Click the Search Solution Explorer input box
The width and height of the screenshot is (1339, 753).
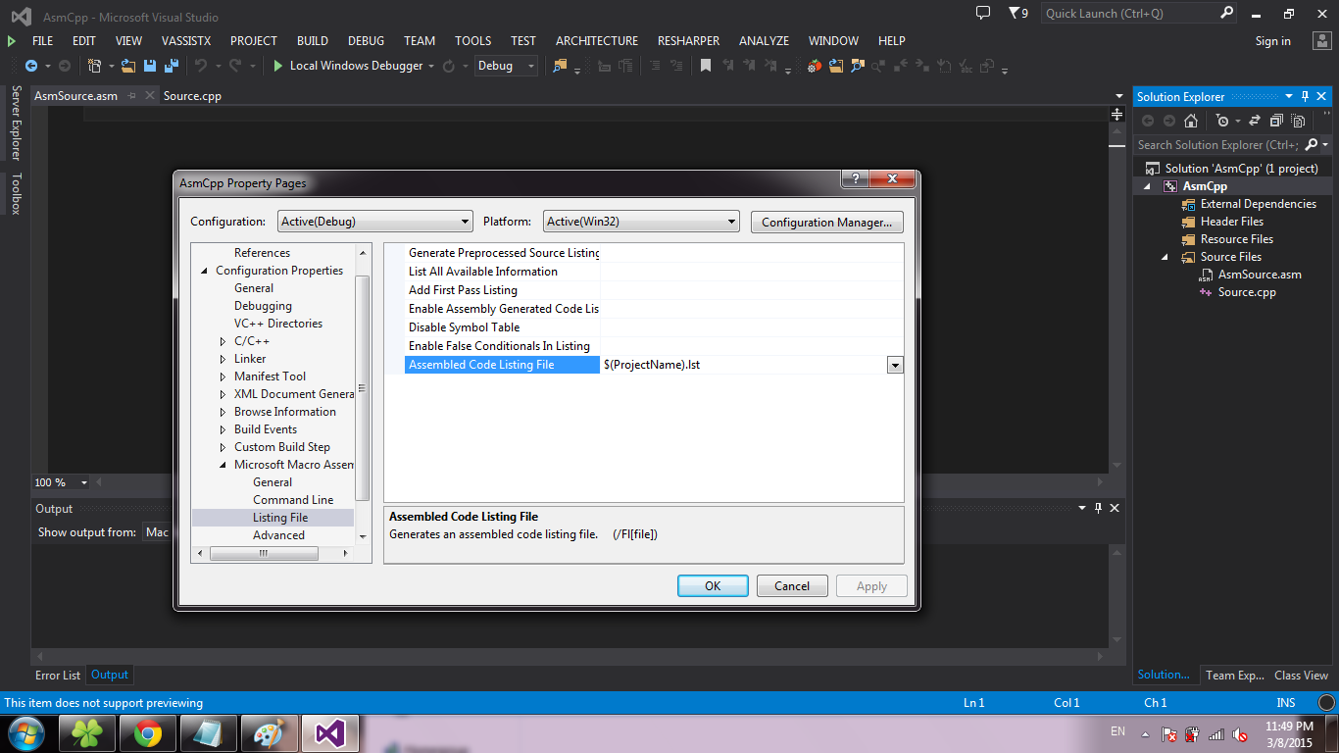click(1219, 144)
